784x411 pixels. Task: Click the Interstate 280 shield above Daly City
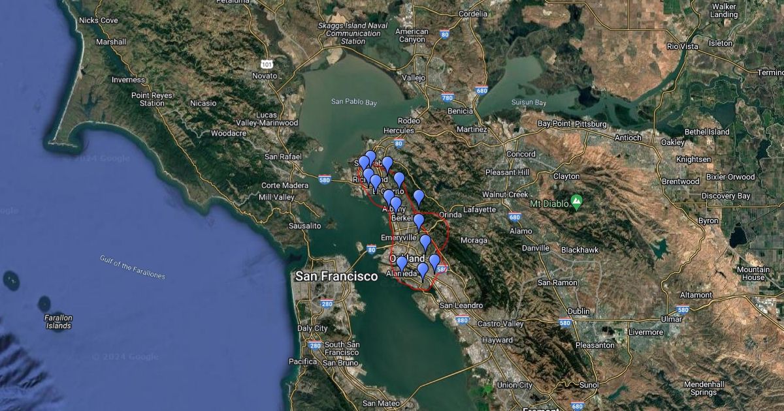(327, 303)
